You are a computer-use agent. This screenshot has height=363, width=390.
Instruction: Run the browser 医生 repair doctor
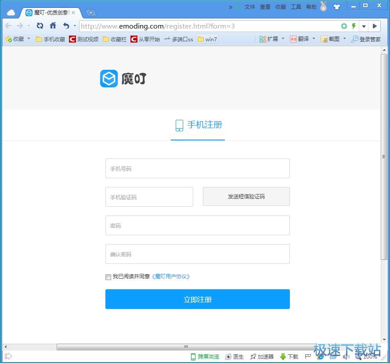click(235, 356)
